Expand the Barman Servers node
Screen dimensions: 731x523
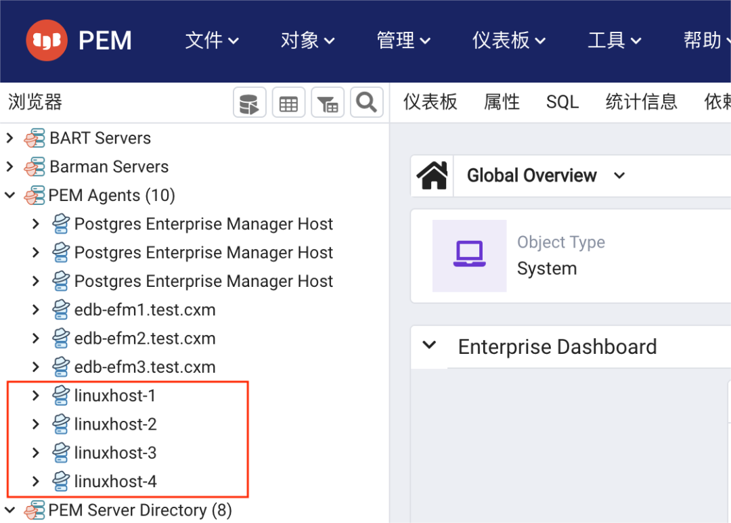click(9, 167)
